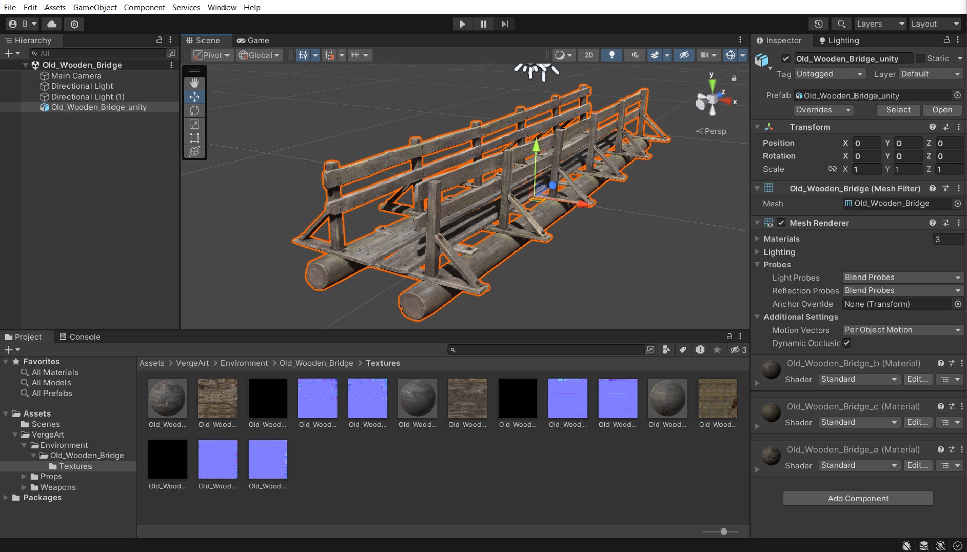
Task: Toggle scene audio mute icon
Action: coord(635,55)
